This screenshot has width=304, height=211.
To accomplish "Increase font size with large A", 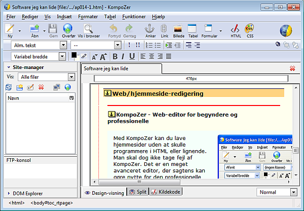I will [x=103, y=57].
